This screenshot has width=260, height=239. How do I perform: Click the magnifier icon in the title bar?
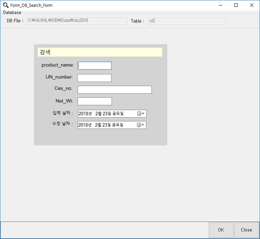(6, 5)
